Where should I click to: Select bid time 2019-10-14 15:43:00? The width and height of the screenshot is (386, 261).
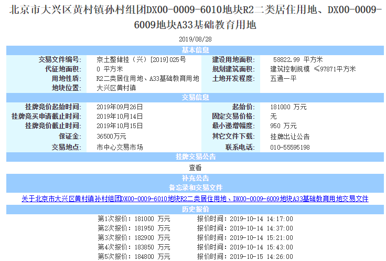click(261, 247)
